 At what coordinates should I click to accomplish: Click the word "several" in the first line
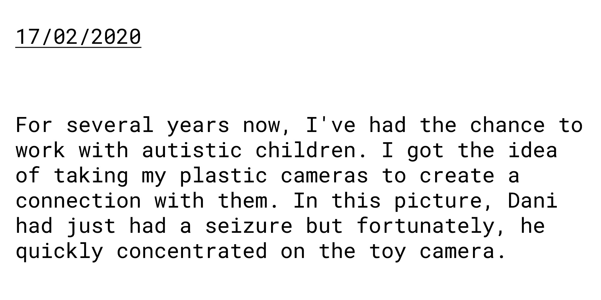point(110,125)
